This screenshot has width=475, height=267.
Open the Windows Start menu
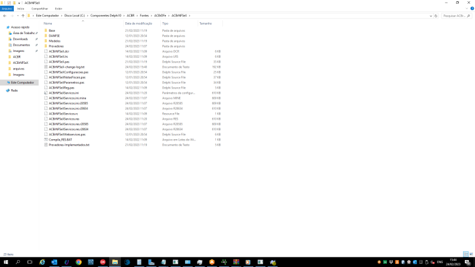6,262
